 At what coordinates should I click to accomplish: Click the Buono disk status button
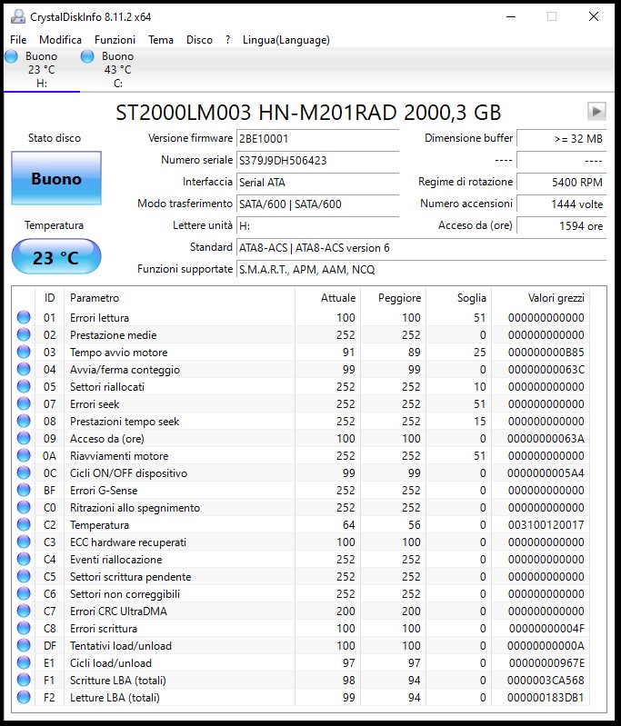point(56,178)
